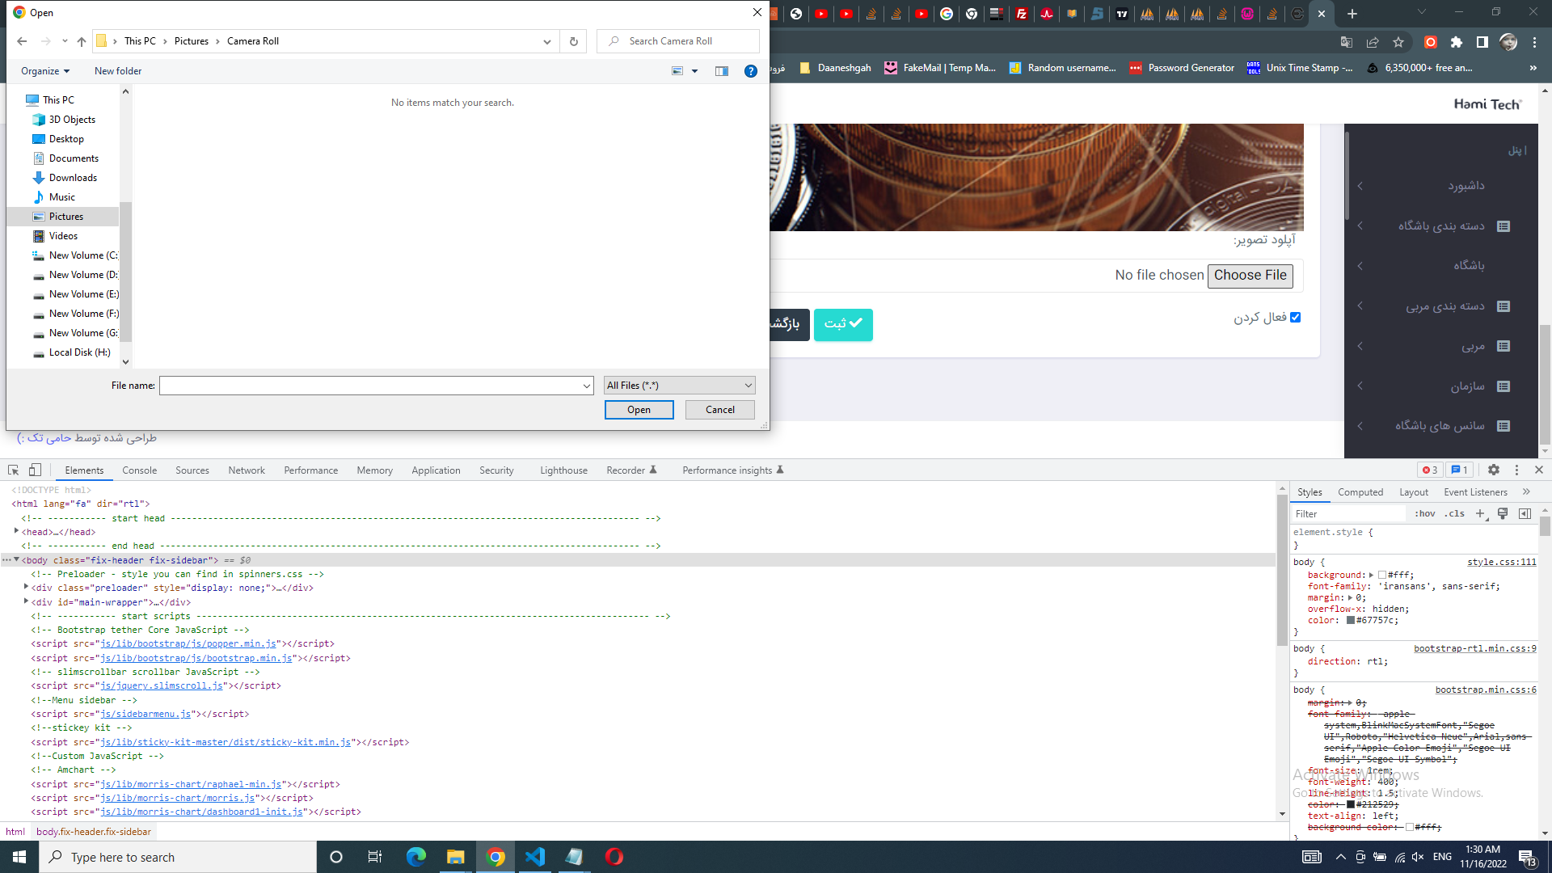Expand the main-wrapper div node
1552x873 pixels.
(26, 601)
